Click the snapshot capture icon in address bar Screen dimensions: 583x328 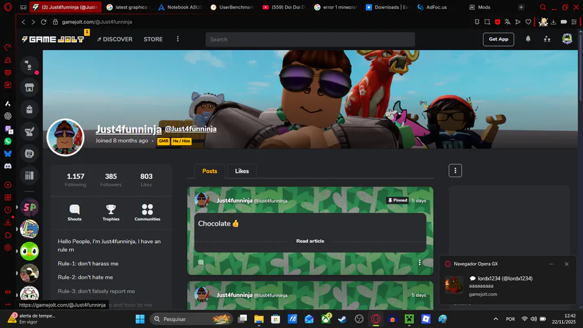point(487,22)
